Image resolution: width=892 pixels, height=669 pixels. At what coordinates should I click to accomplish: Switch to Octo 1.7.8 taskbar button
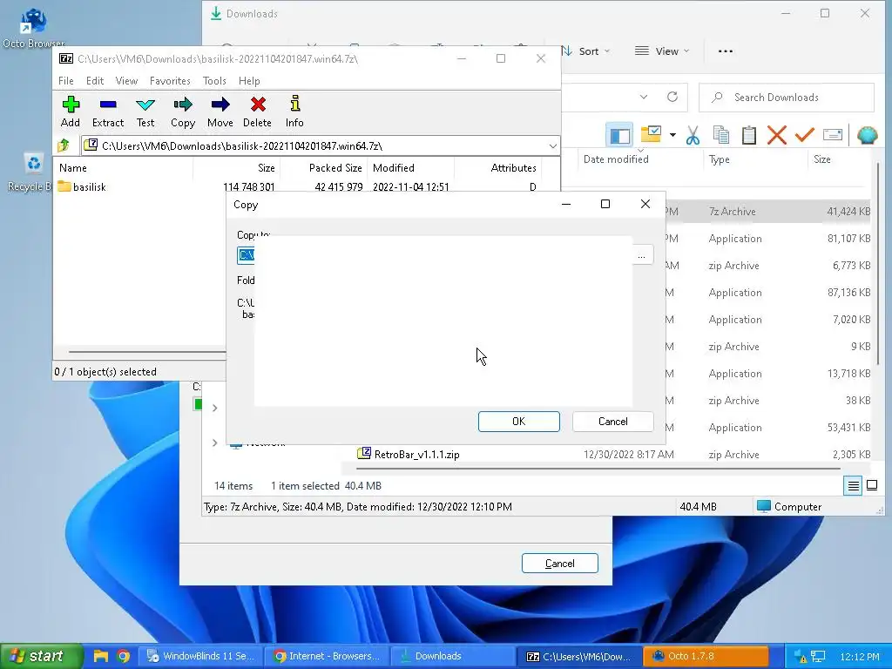click(706, 656)
